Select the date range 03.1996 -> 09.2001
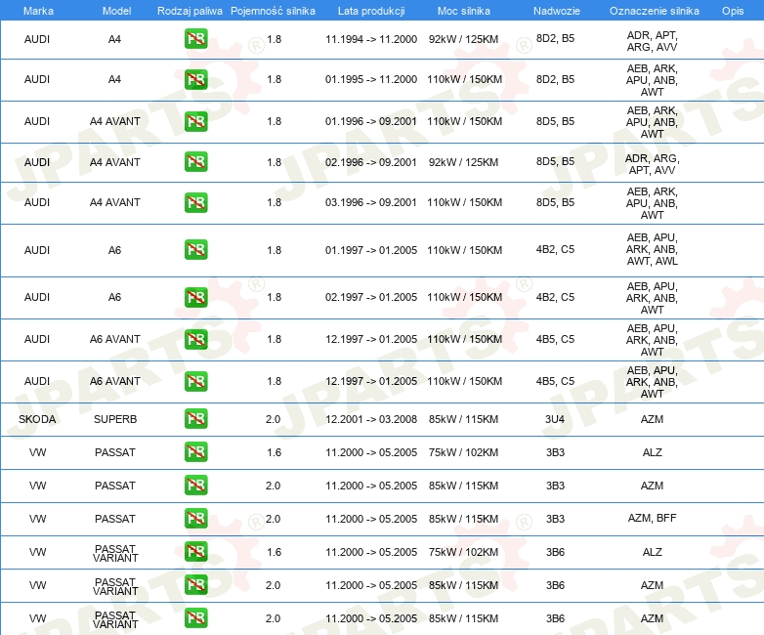 pyautogui.click(x=371, y=202)
